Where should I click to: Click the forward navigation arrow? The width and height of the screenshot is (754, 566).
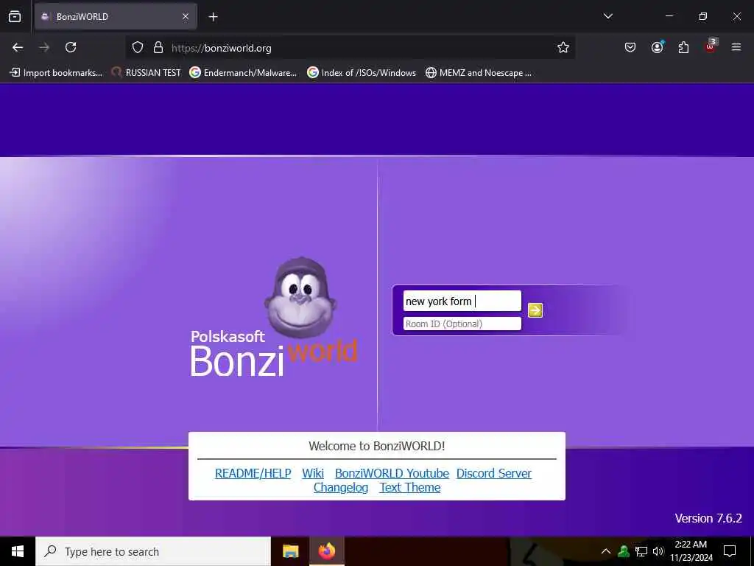[x=44, y=47]
